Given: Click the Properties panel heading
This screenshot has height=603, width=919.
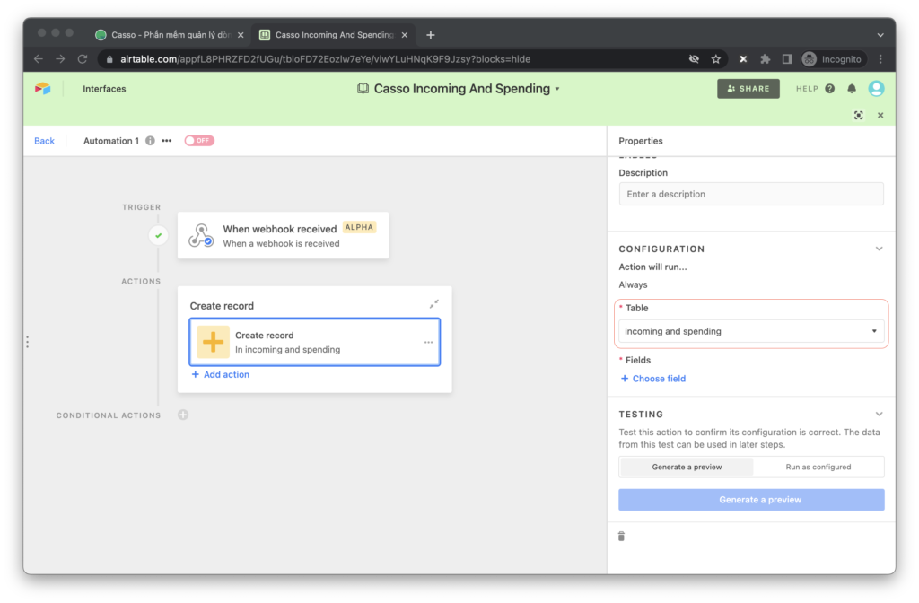Looking at the screenshot, I should (x=641, y=141).
